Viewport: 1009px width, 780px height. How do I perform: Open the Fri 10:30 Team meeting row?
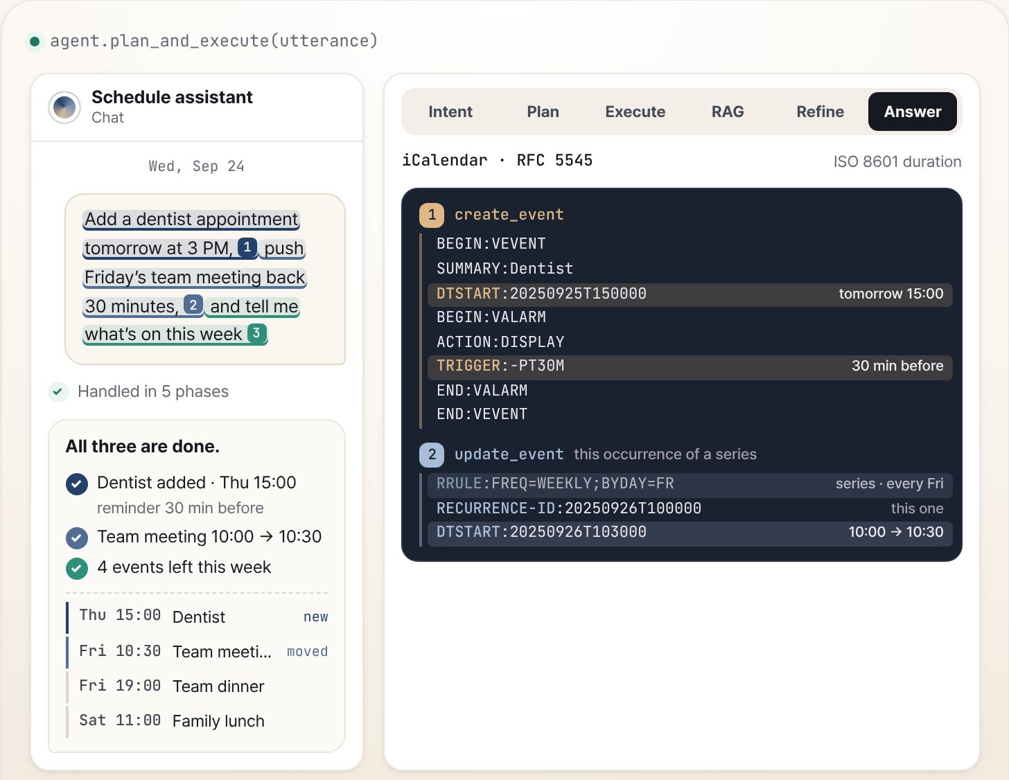(x=198, y=652)
